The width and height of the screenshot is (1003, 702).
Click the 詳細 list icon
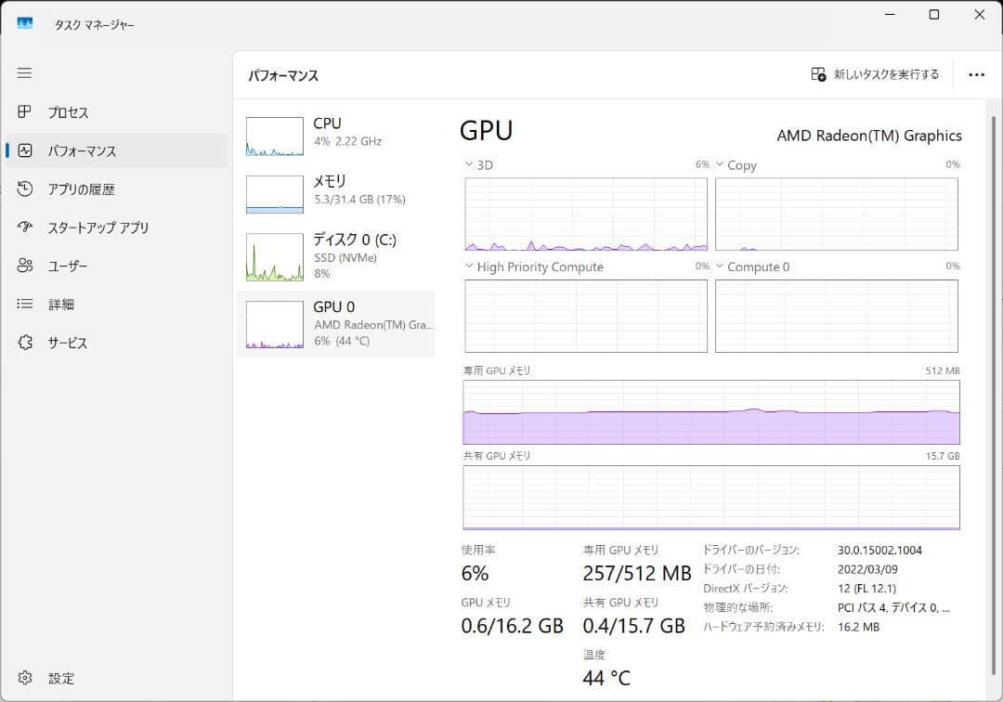(25, 305)
